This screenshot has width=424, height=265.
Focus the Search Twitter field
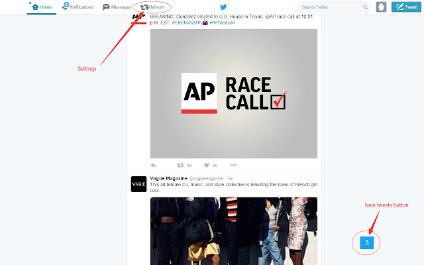tap(334, 7)
